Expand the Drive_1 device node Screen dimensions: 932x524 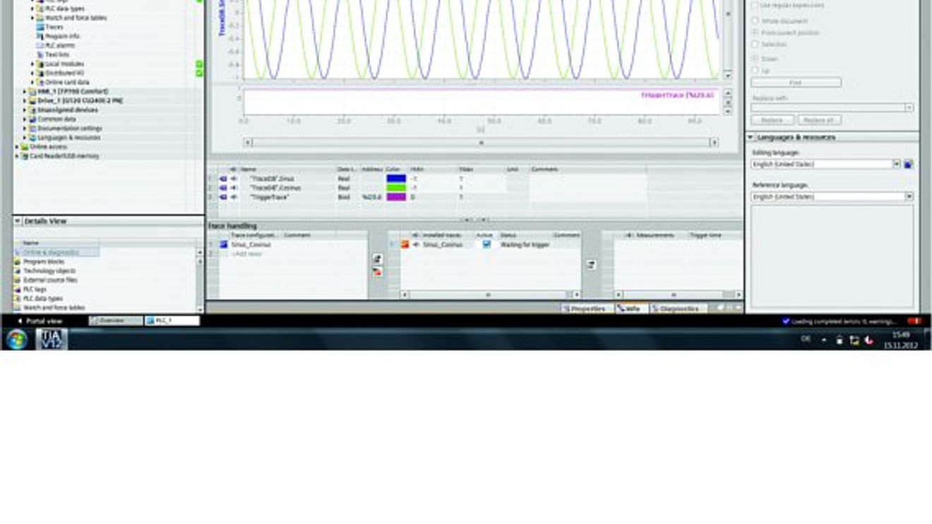coord(25,100)
